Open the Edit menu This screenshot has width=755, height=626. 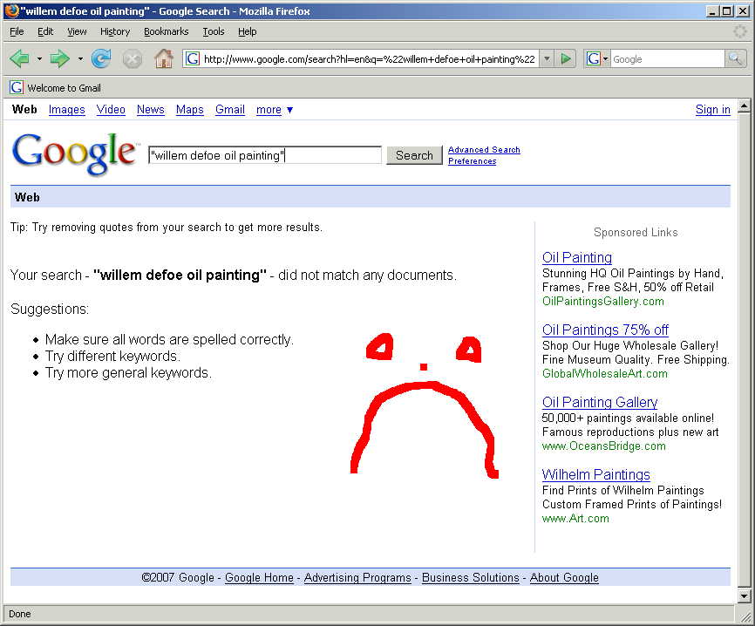point(45,31)
